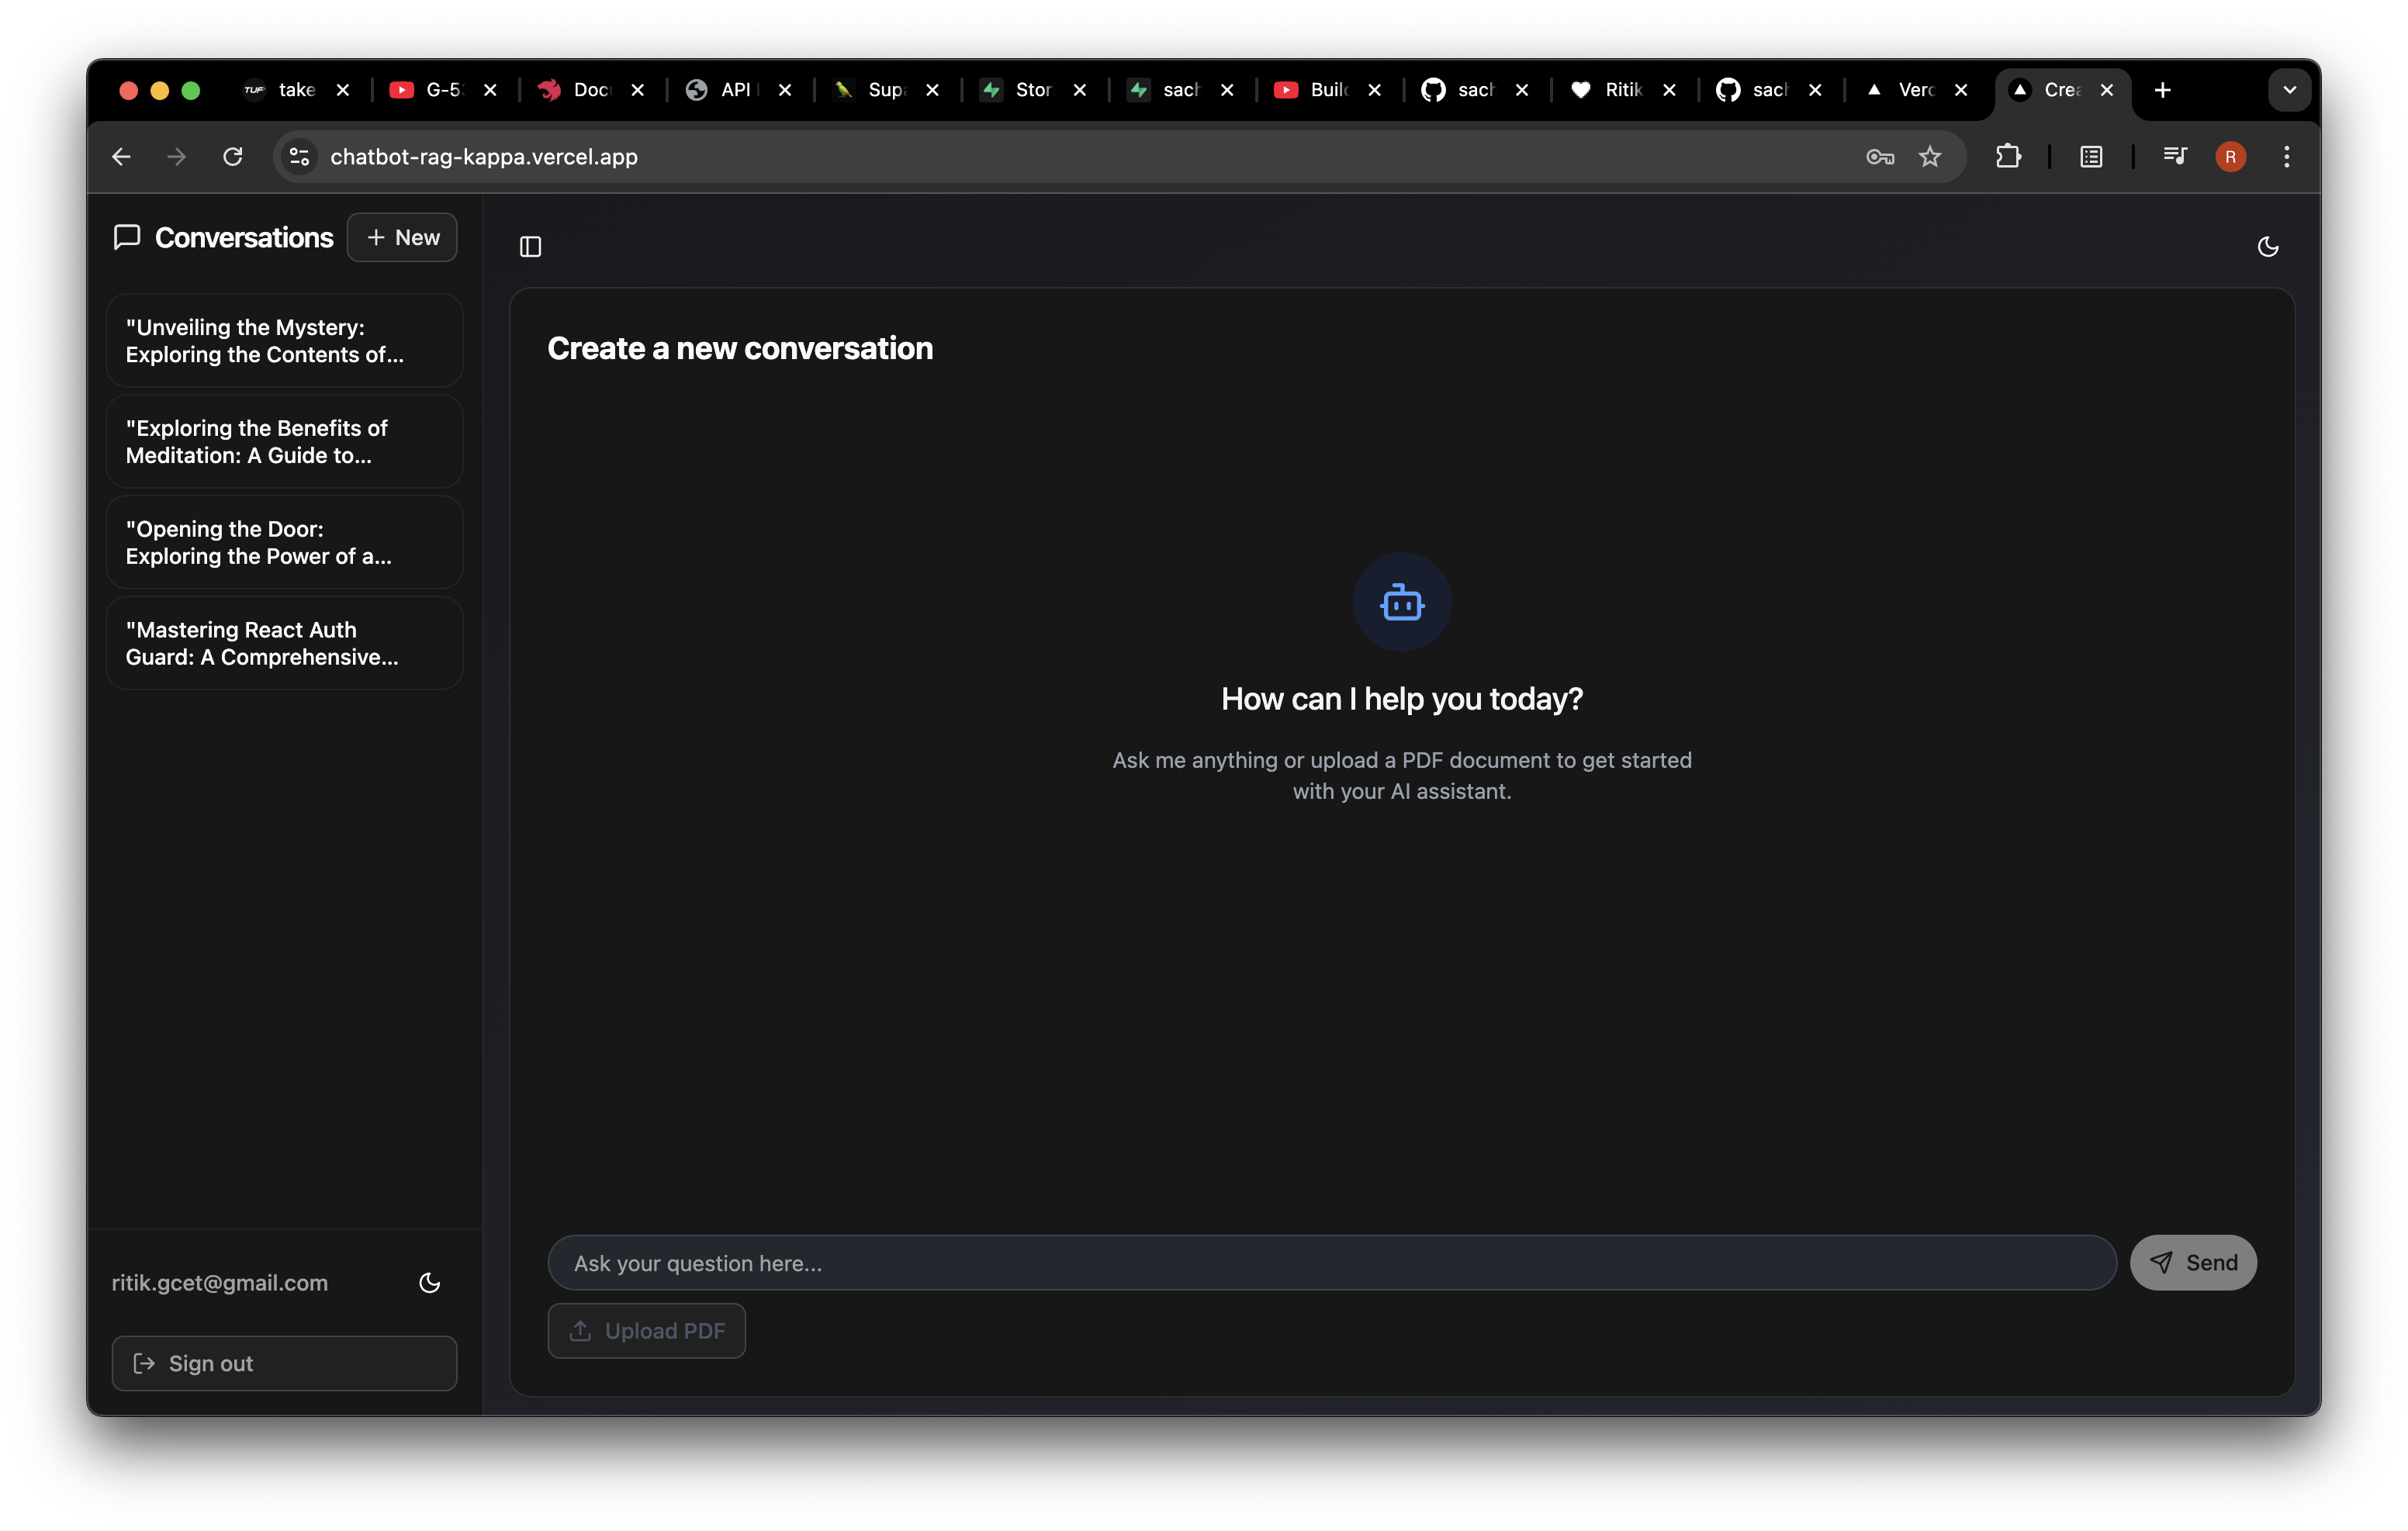Start a New conversation
Viewport: 2408px width, 1531px height.
(x=402, y=237)
